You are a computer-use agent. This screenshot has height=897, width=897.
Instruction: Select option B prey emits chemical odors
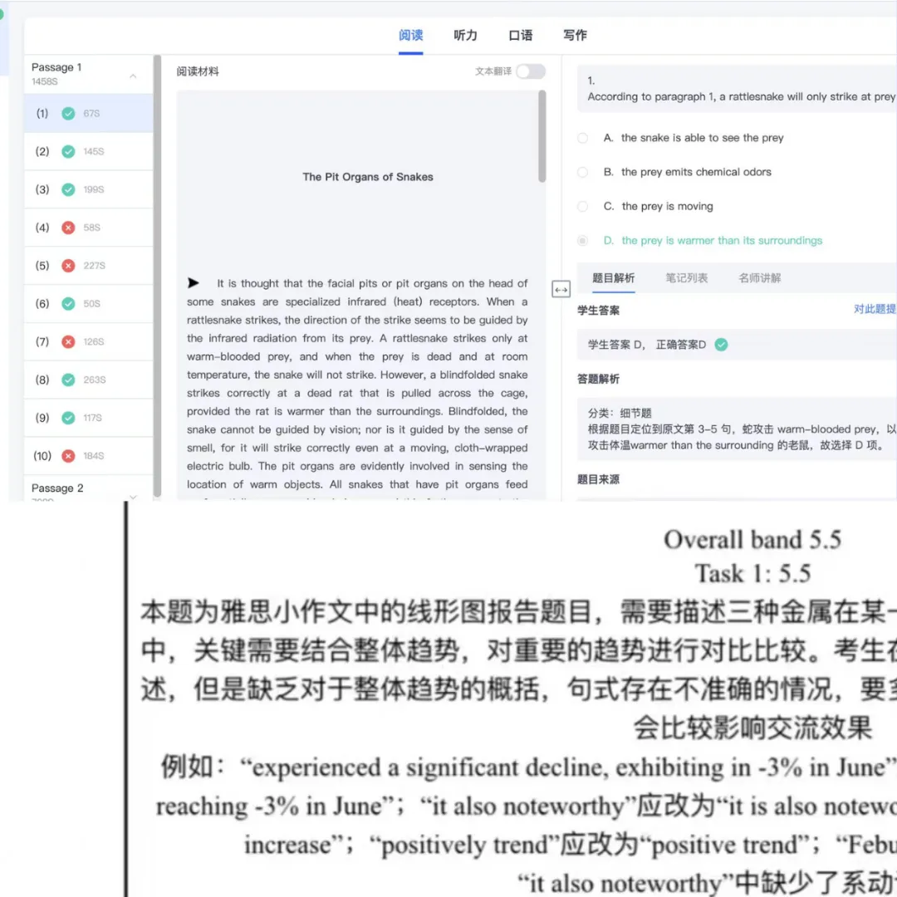[x=582, y=172]
